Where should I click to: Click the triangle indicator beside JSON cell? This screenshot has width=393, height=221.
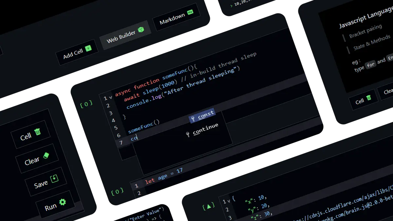pyautogui.click(x=209, y=206)
